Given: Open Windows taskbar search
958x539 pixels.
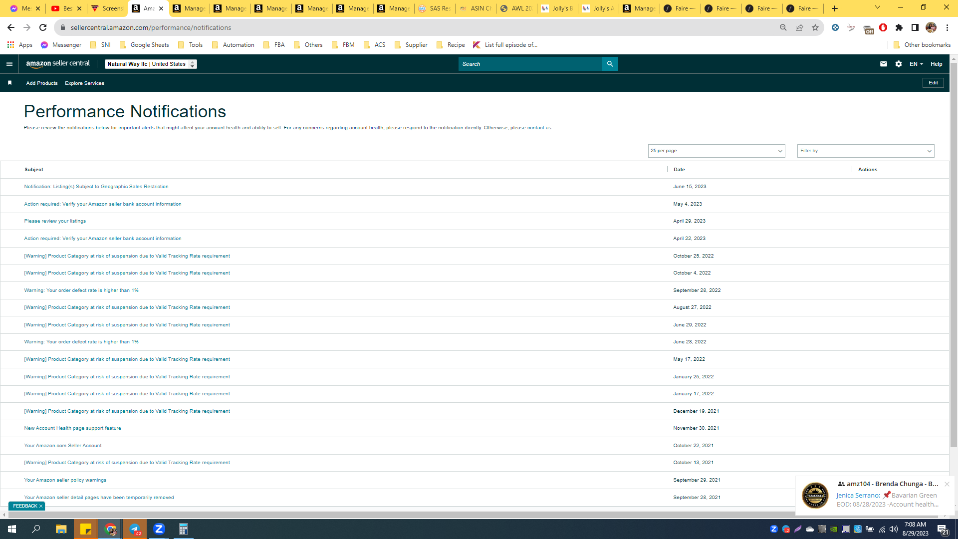Looking at the screenshot, I should coord(36,529).
